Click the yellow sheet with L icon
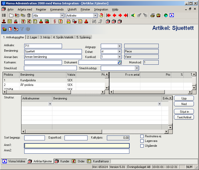 (80, 21)
